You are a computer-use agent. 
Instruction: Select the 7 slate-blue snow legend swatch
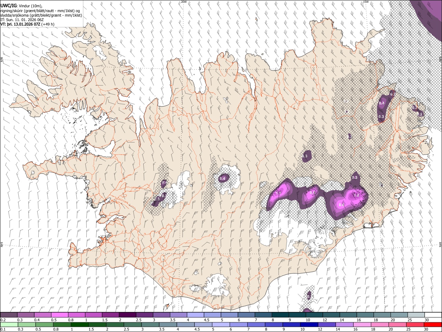263,315
